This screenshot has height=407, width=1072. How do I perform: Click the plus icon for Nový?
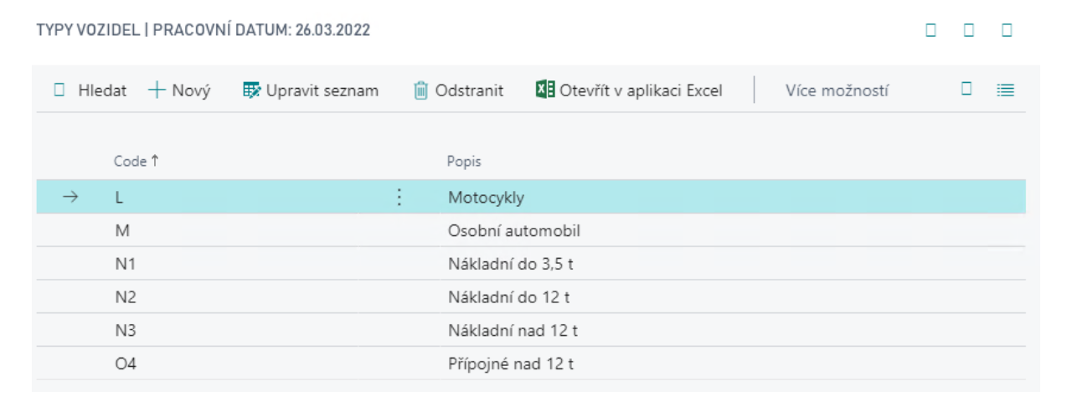157,90
